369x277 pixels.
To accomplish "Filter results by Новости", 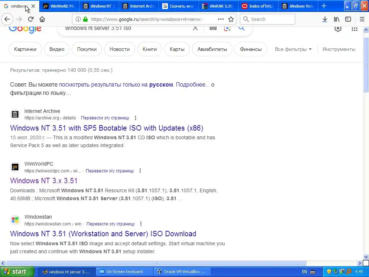I will tap(120, 49).
